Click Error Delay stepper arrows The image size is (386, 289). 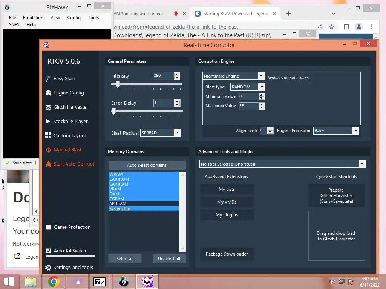pos(177,103)
